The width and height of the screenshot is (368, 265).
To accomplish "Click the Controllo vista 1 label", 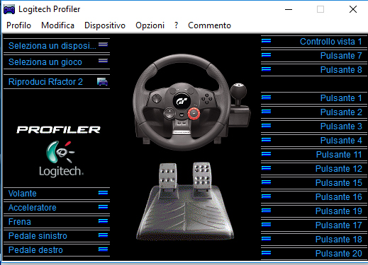I will pyautogui.click(x=331, y=42).
